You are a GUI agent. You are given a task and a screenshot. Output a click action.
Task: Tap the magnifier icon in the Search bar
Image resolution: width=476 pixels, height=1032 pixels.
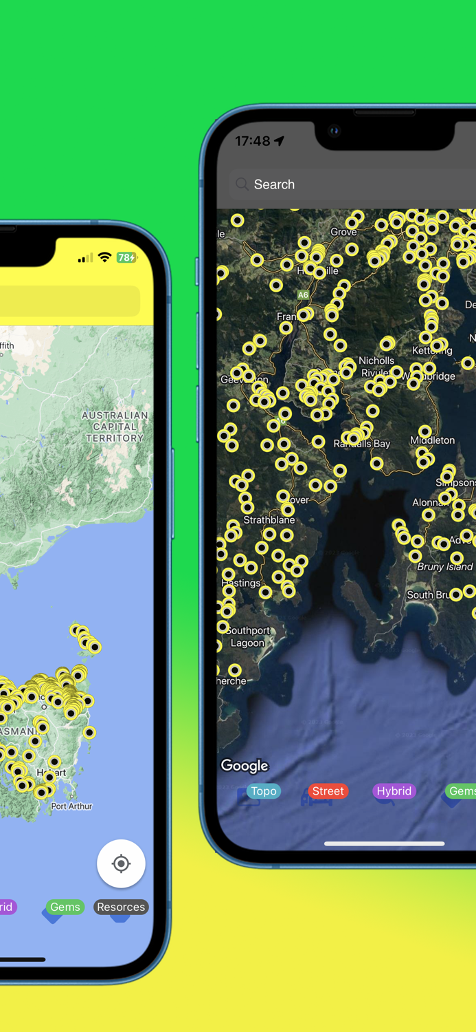point(242,184)
